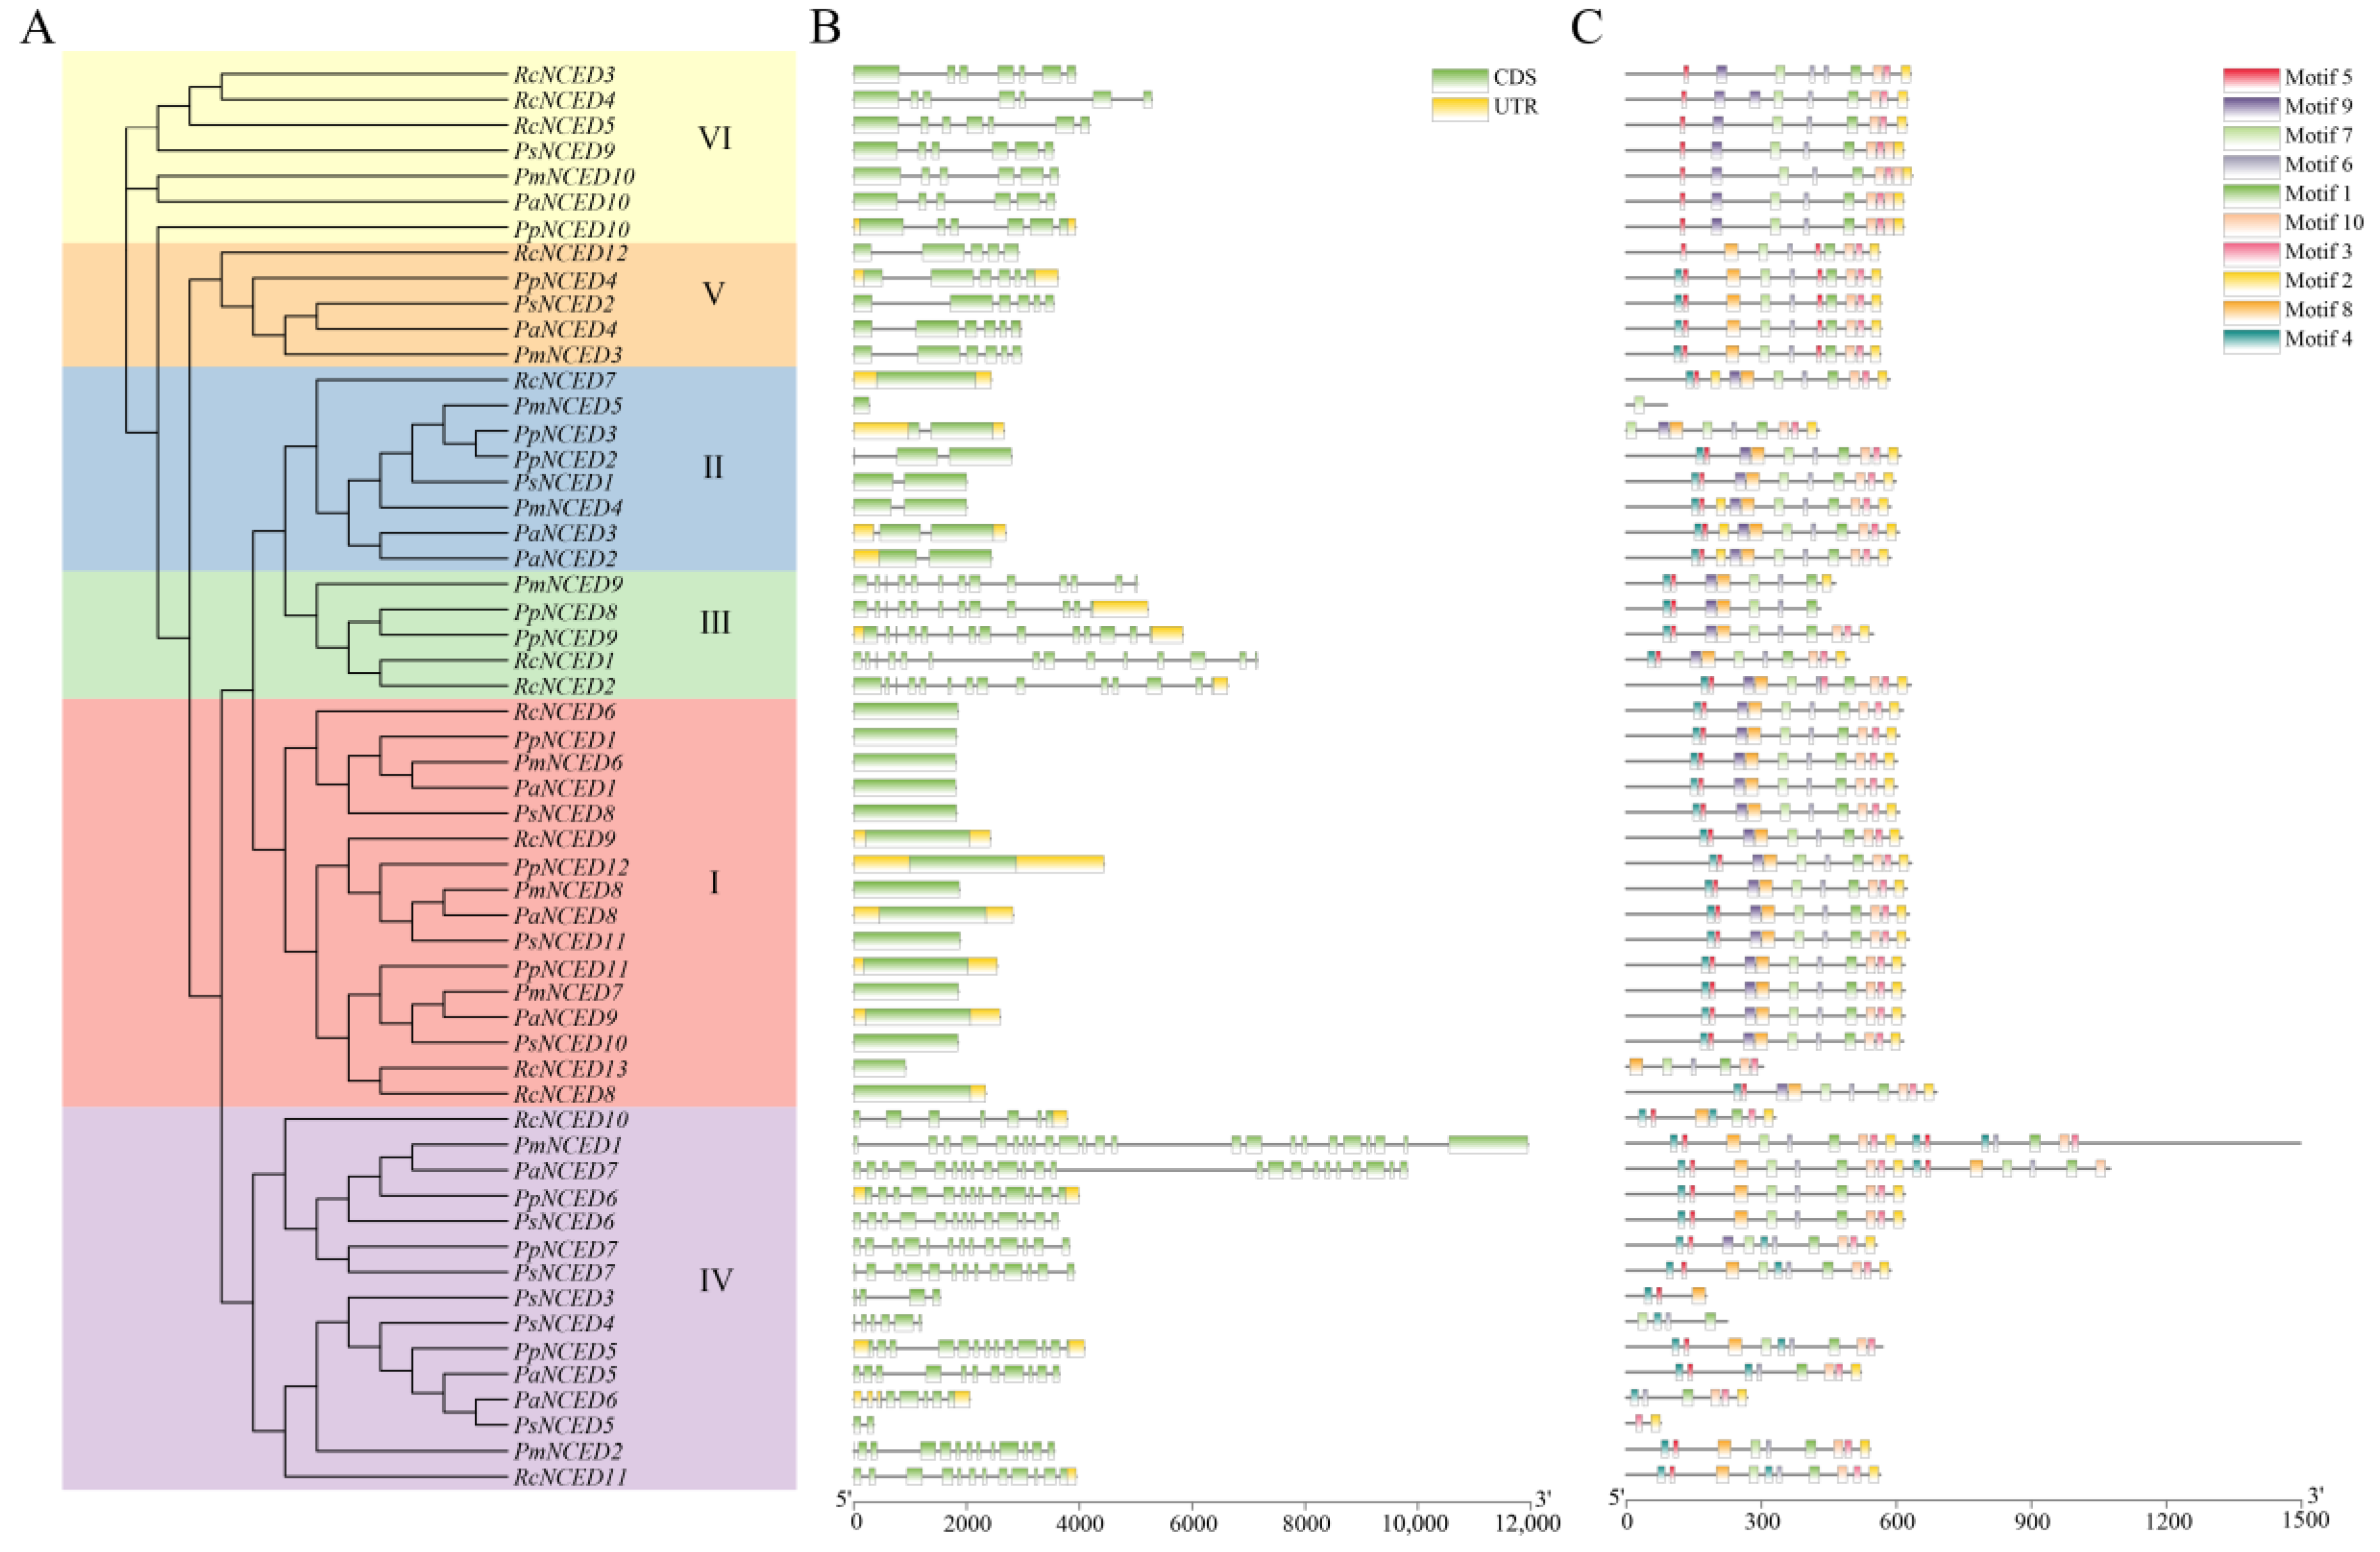
Task: Select the PmNCED1 tree label
Action: 567,1145
